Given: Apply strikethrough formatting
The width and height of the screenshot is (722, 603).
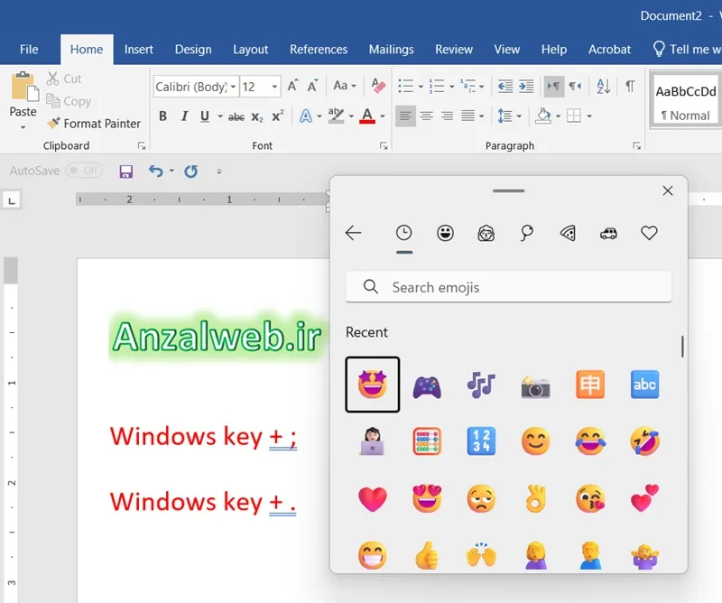Looking at the screenshot, I should [x=236, y=116].
